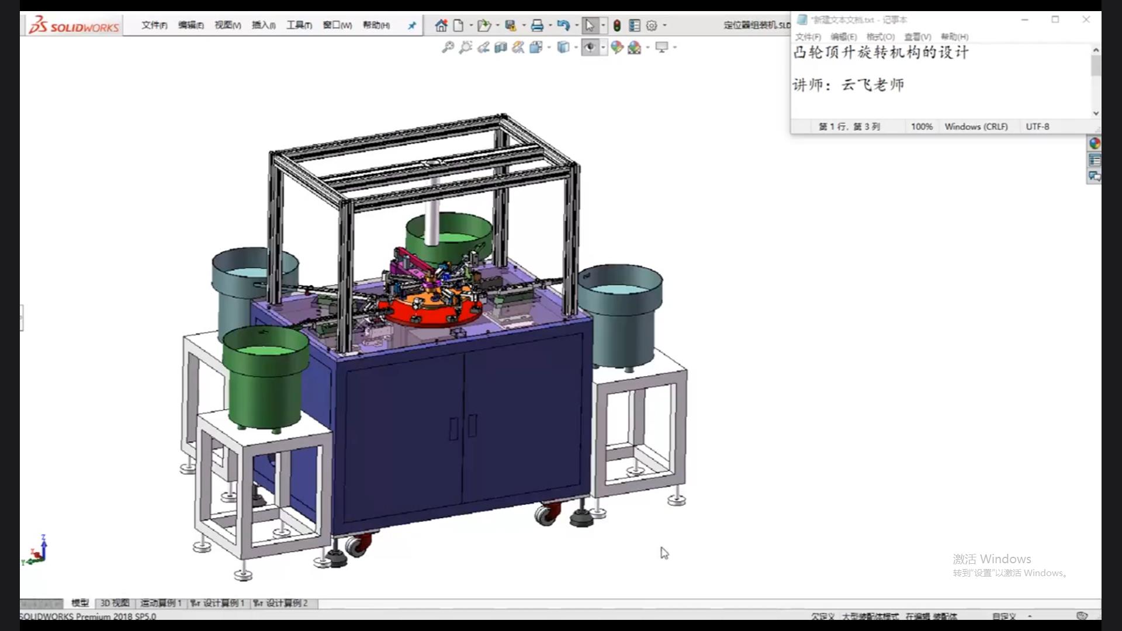Screen dimensions: 1122x631
Task: Open View Settings monitor icon
Action: pos(662,47)
